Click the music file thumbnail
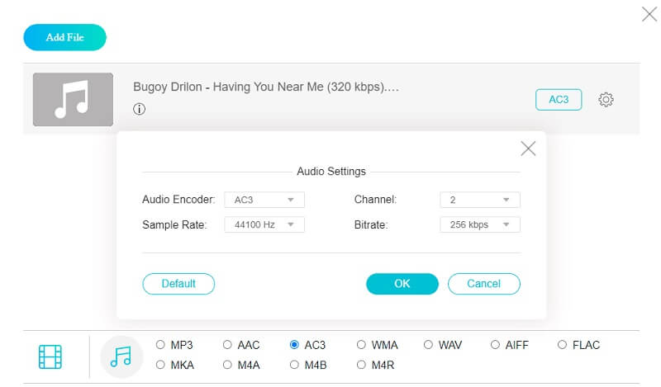The height and width of the screenshot is (387, 661). coord(73,100)
